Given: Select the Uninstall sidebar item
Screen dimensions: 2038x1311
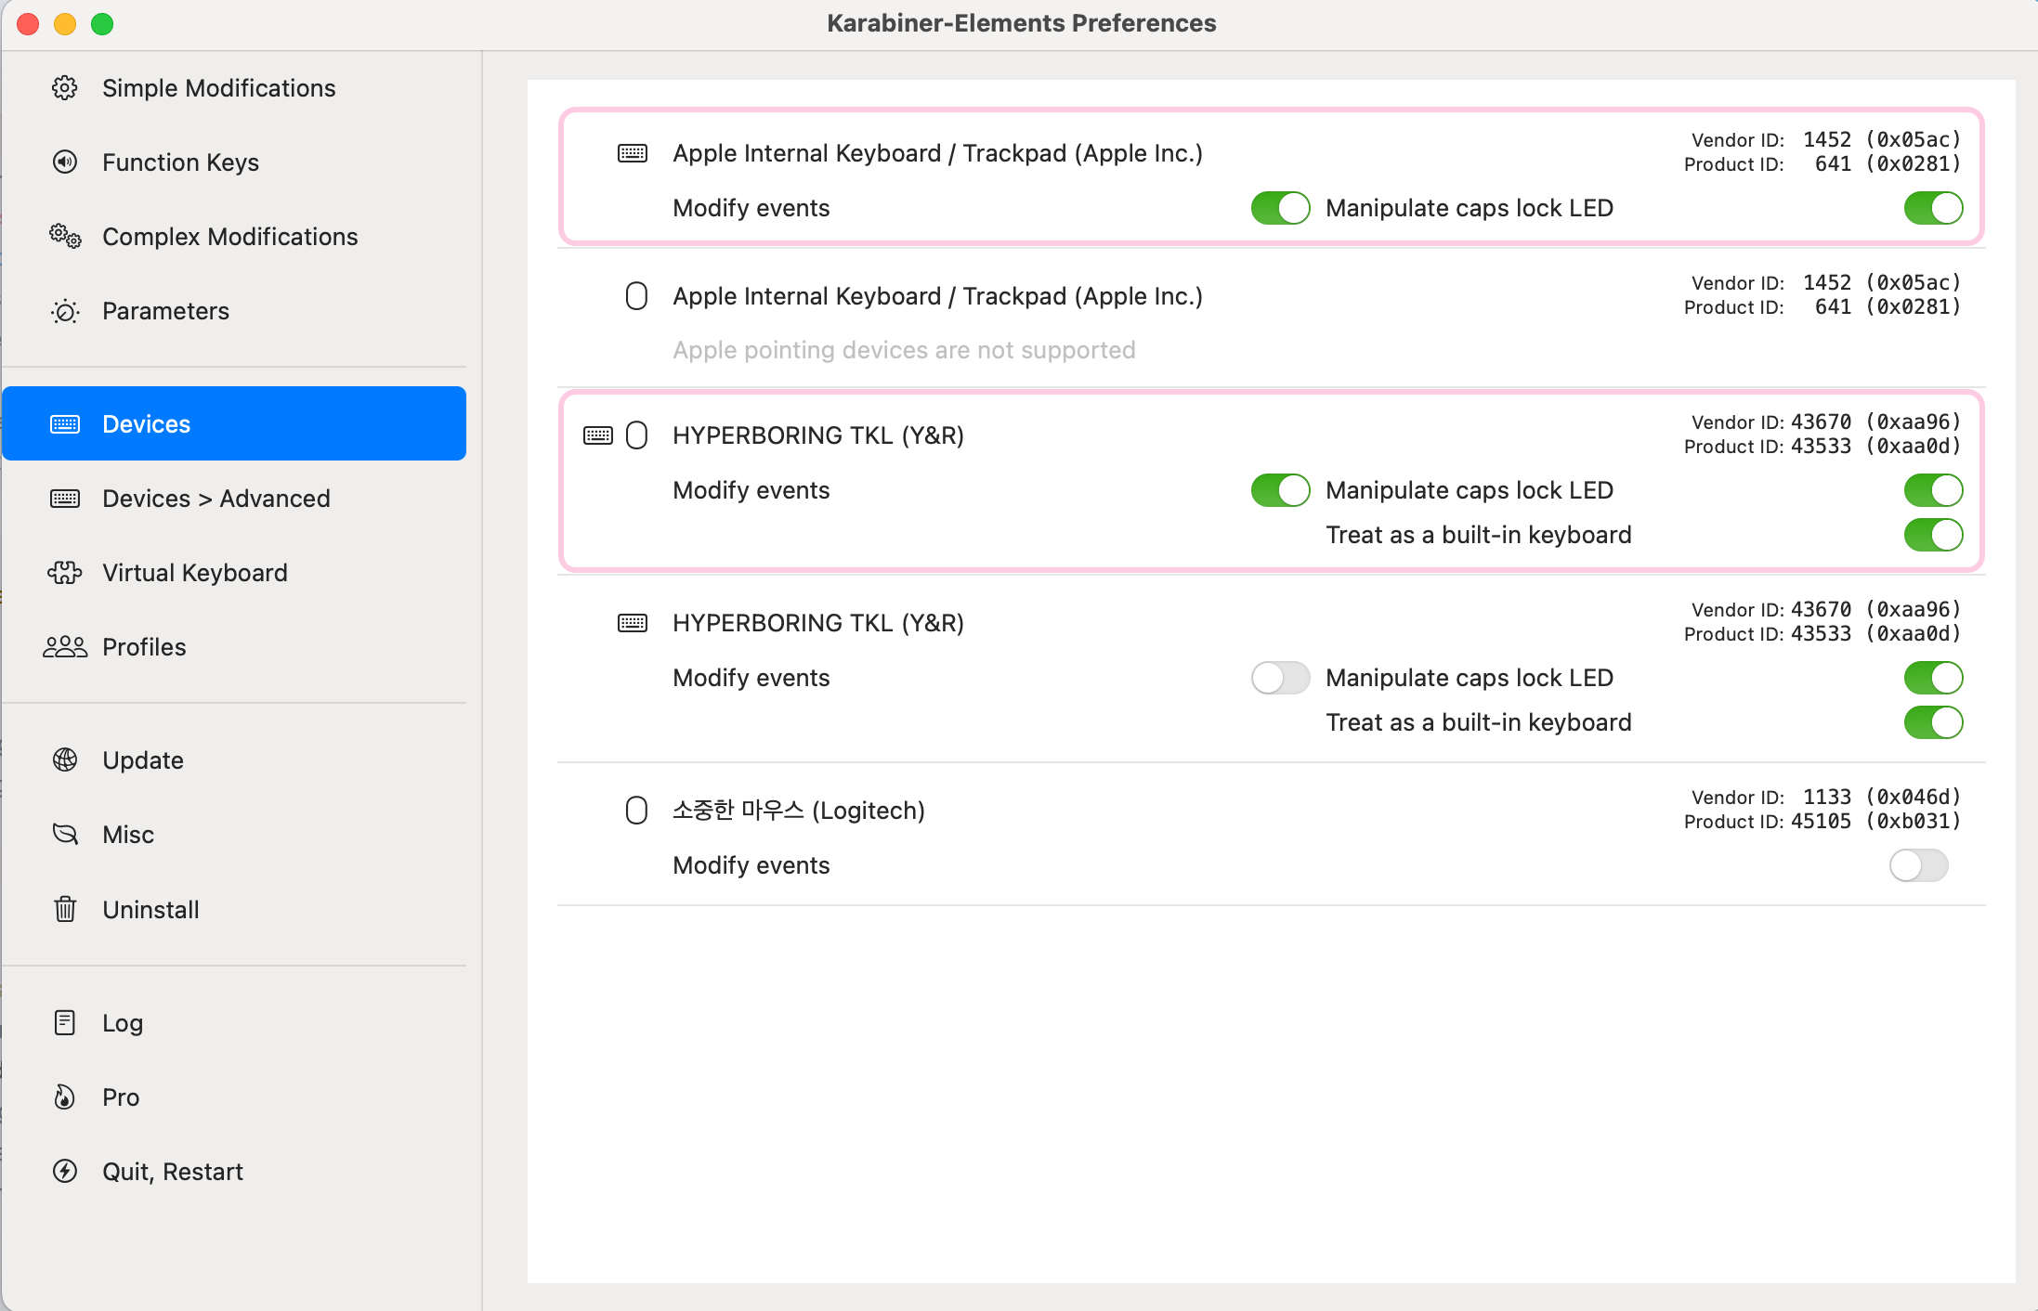Looking at the screenshot, I should 234,909.
